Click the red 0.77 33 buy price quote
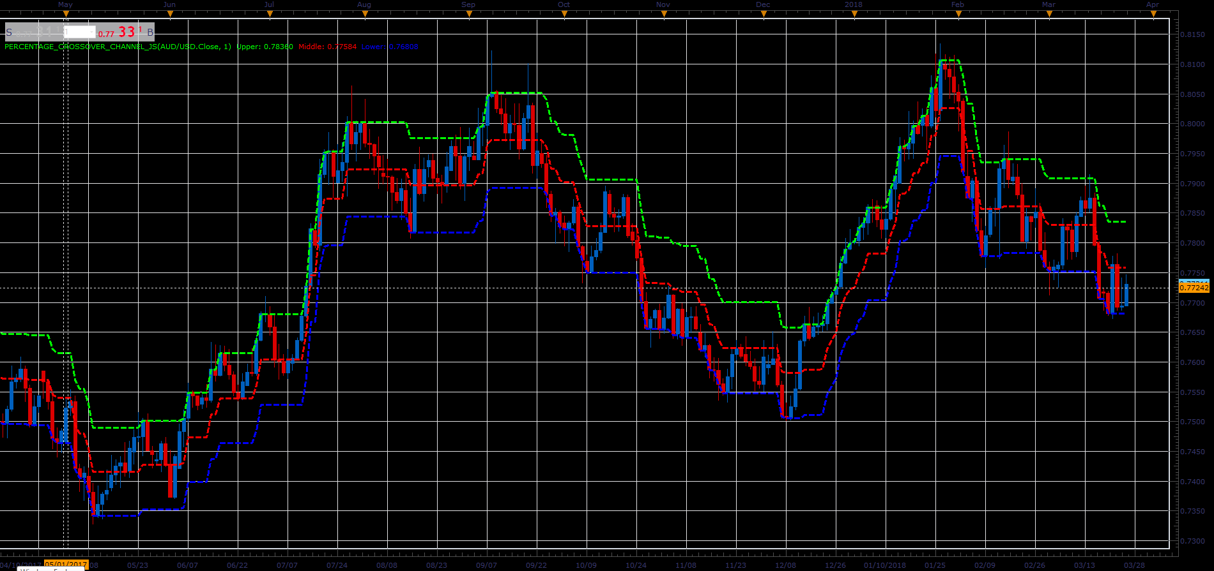The width and height of the screenshot is (1214, 571). tap(119, 32)
